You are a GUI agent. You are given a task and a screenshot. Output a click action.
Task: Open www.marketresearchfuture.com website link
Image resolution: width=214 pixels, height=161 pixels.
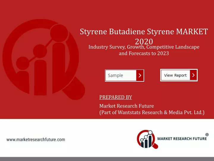pos(36,140)
